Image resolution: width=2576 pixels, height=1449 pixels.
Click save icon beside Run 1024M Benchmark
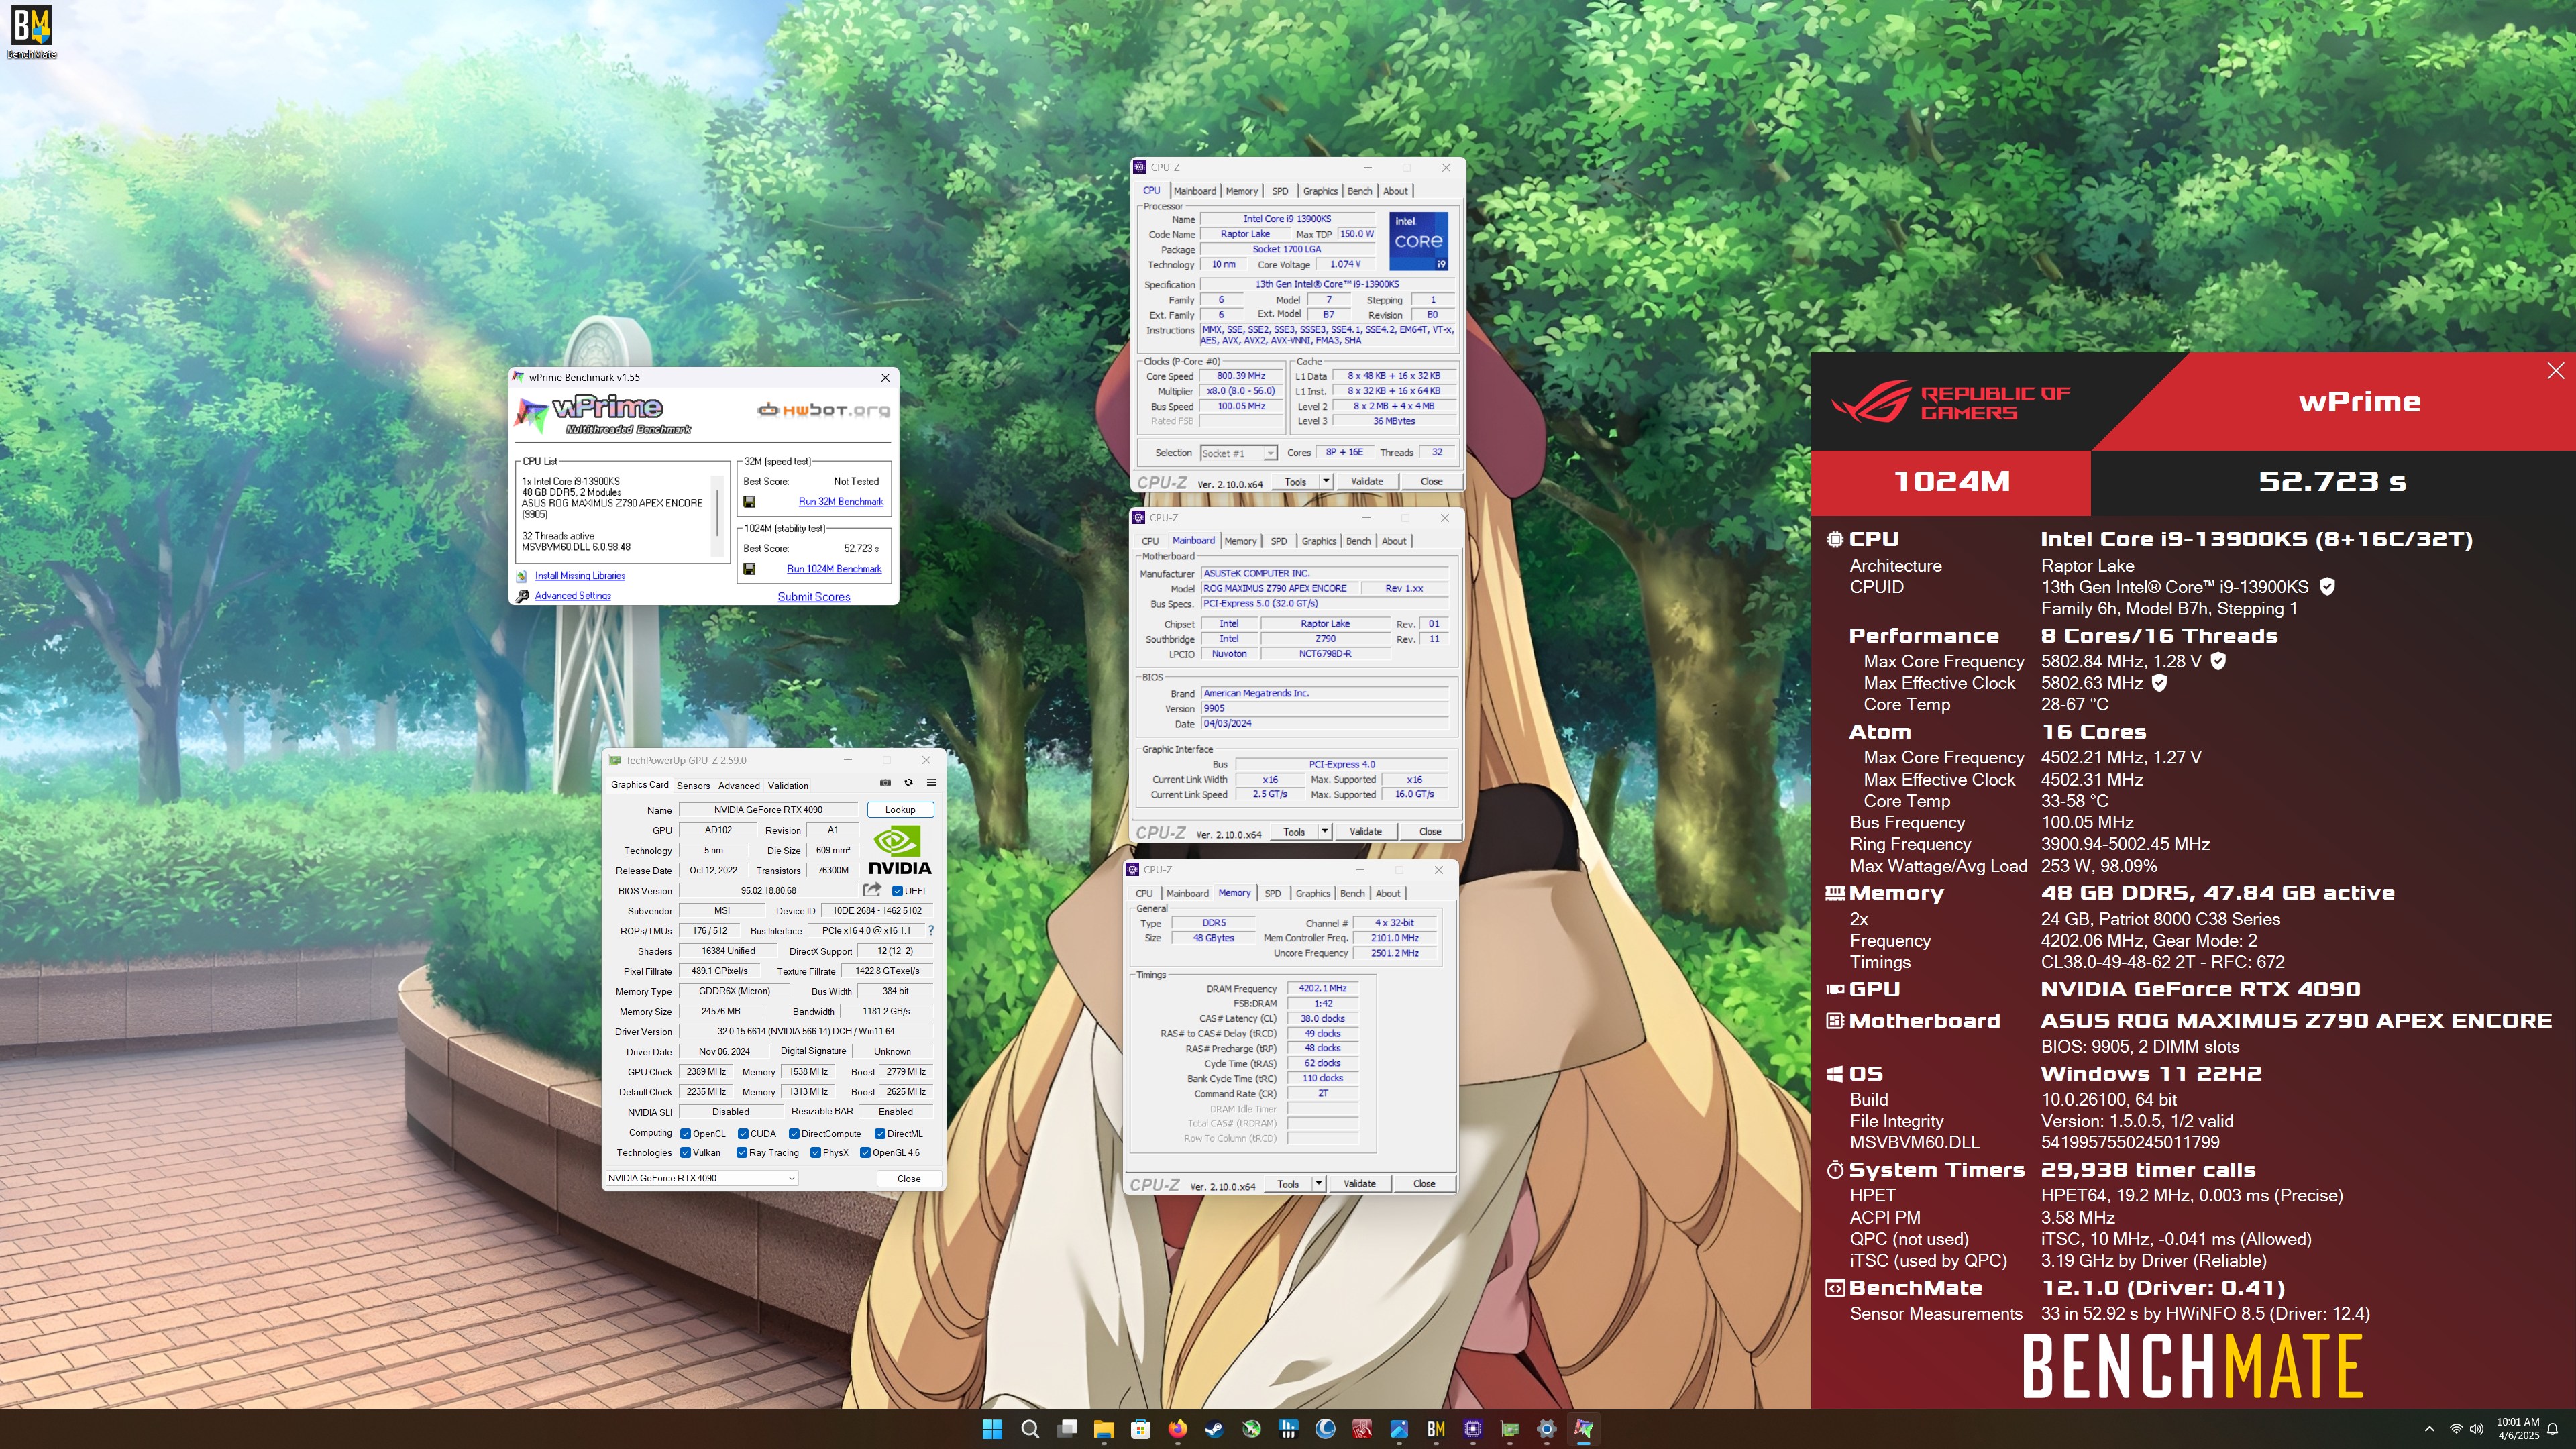pyautogui.click(x=749, y=569)
